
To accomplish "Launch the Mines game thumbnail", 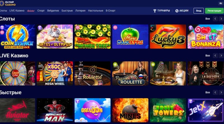I will tap(130, 110).
